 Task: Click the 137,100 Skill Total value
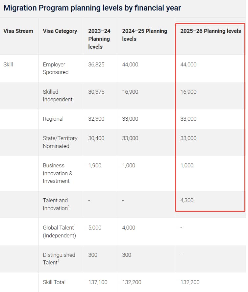pos(98,282)
